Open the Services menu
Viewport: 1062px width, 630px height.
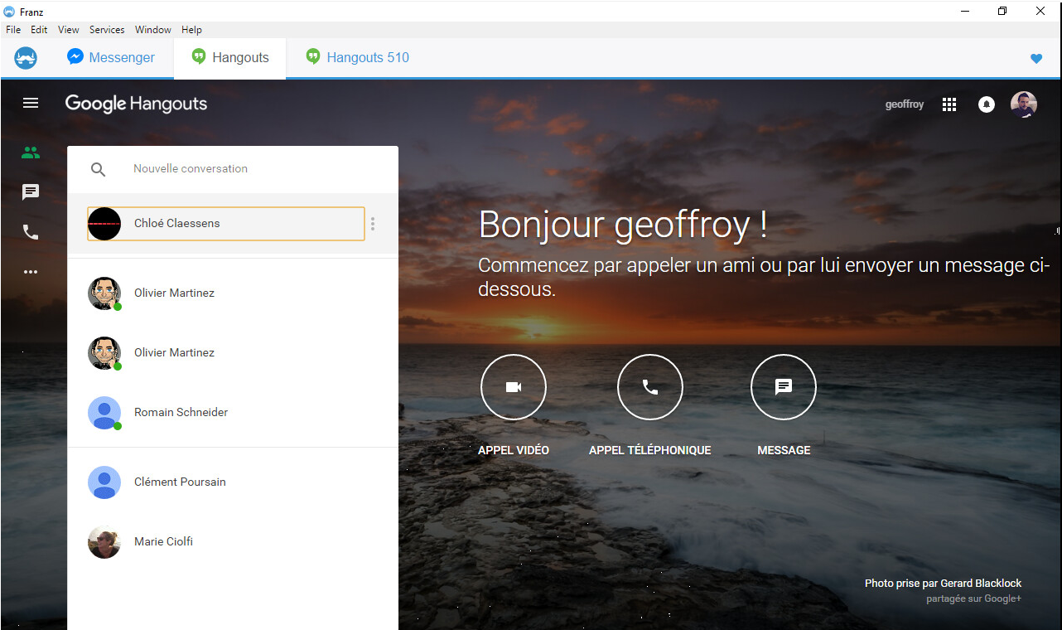click(107, 30)
